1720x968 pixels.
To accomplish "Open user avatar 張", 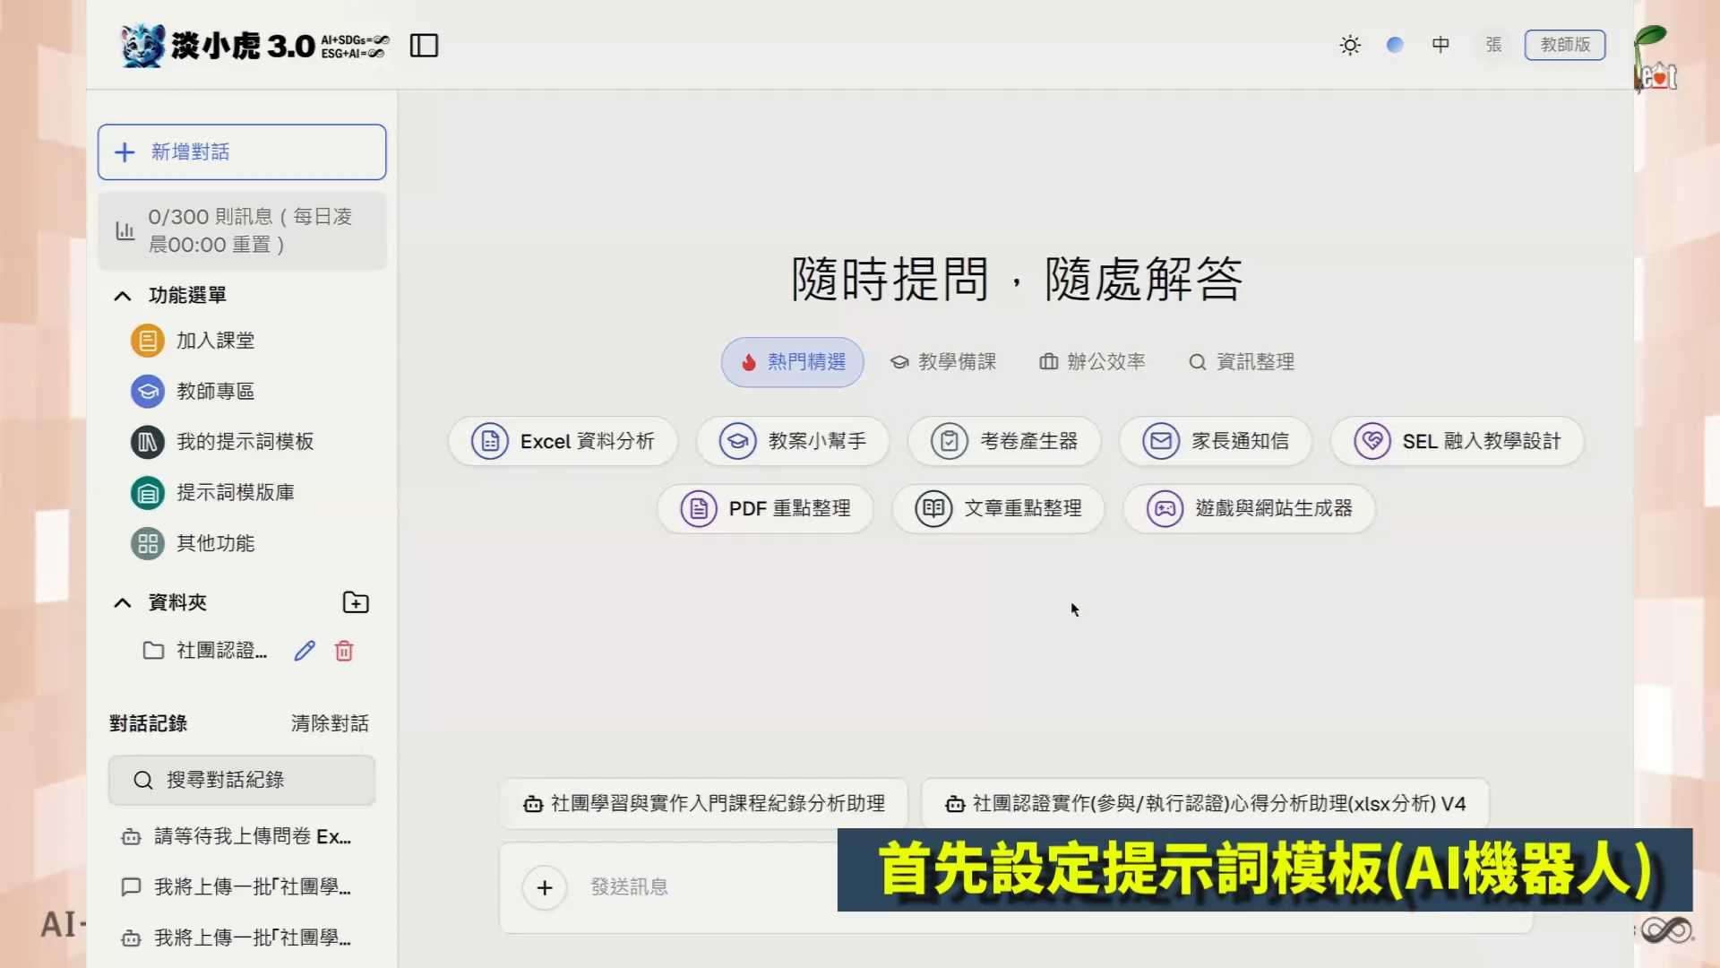I will tap(1493, 45).
